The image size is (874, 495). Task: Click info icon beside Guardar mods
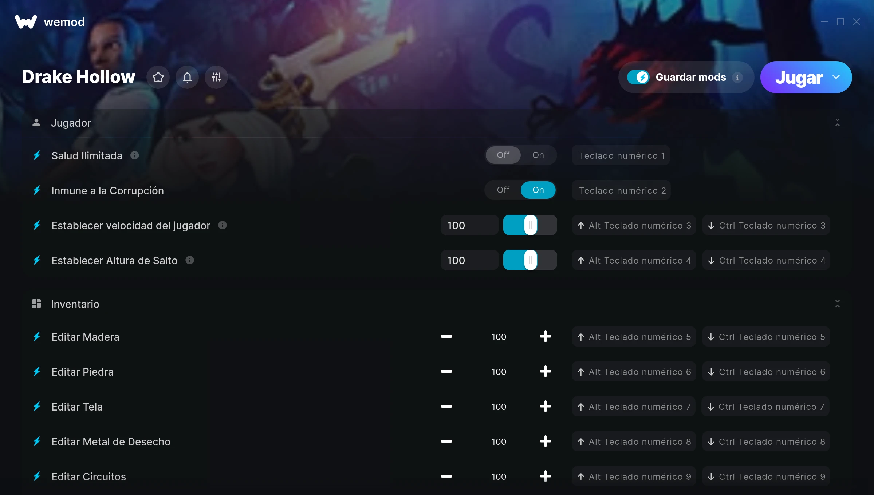(x=737, y=78)
